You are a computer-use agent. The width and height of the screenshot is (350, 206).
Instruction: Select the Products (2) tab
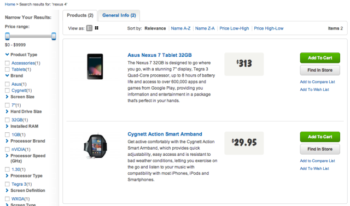(x=80, y=15)
